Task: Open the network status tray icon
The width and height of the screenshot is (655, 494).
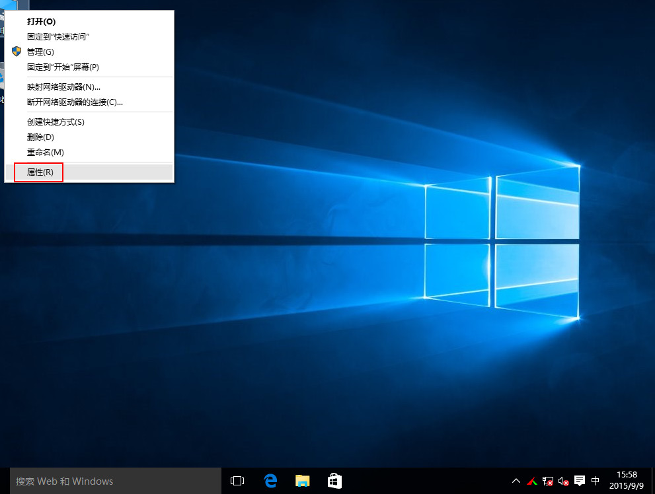Action: click(548, 481)
